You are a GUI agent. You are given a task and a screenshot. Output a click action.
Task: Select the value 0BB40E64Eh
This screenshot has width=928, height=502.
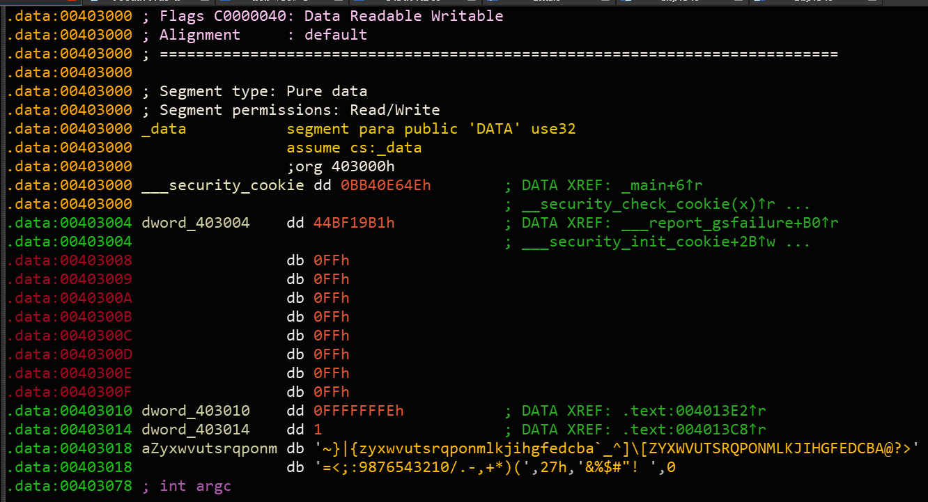(x=386, y=185)
